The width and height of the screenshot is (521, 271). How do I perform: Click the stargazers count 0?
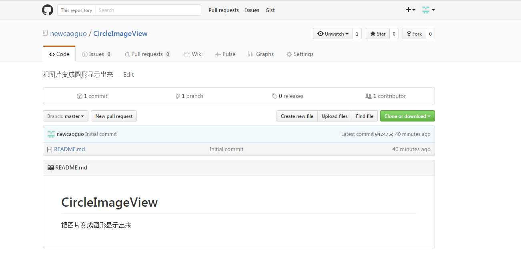point(394,34)
